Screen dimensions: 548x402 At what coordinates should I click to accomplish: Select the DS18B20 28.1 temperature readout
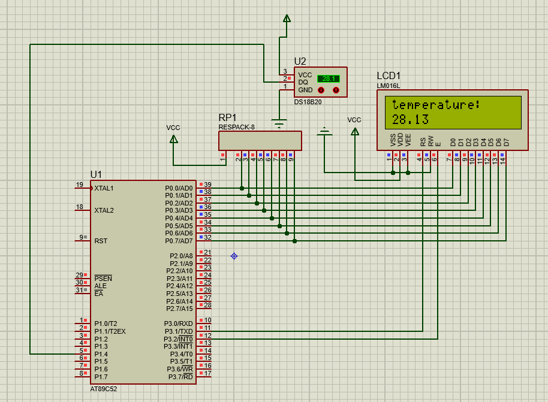(x=329, y=79)
